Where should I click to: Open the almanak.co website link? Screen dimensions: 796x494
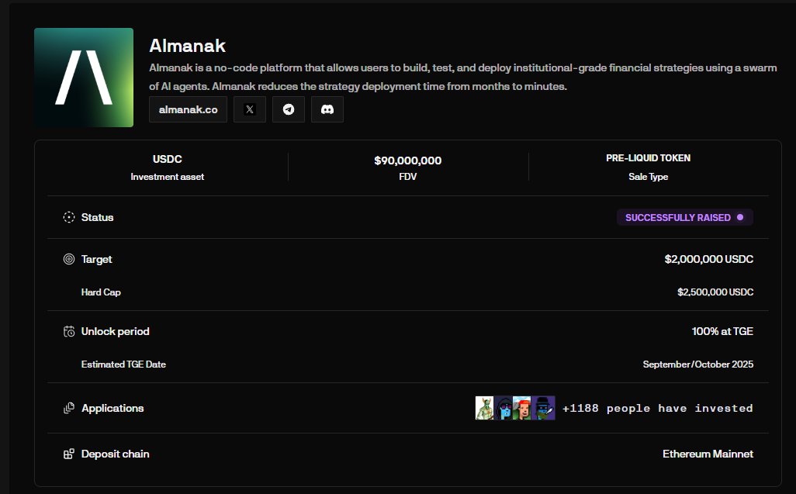[188, 109]
